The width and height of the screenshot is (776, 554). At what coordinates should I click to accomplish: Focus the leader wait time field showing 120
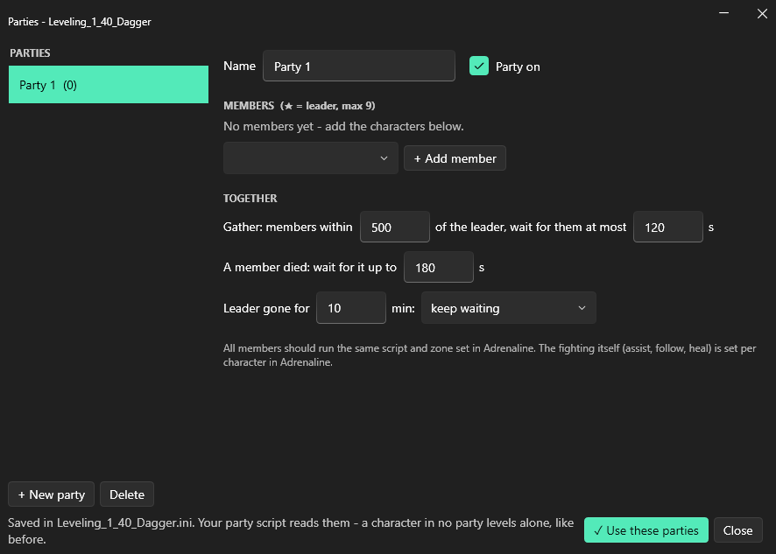[668, 227]
